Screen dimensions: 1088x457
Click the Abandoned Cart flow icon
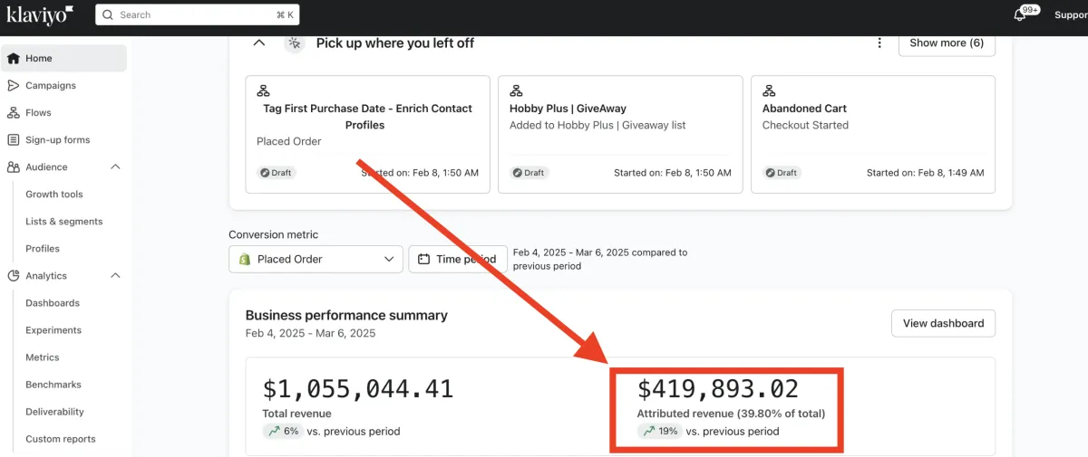pyautogui.click(x=769, y=91)
